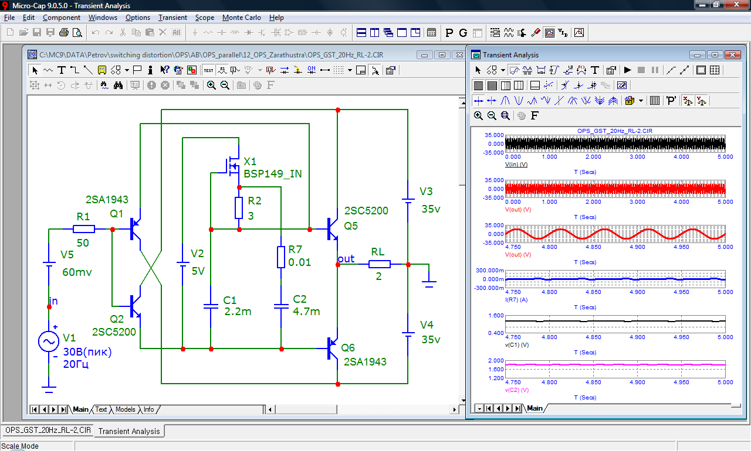
Task: Click the Open file folder icon
Action: pos(23,32)
